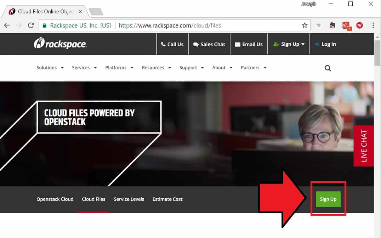The image size is (381, 238).
Task: Click the Call Us button
Action: click(x=172, y=44)
